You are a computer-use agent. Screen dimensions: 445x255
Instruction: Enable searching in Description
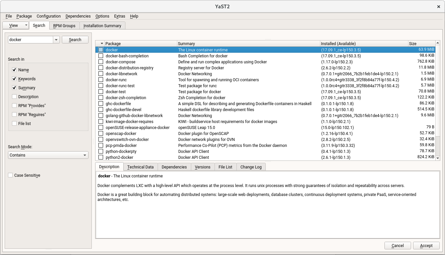coord(14,96)
